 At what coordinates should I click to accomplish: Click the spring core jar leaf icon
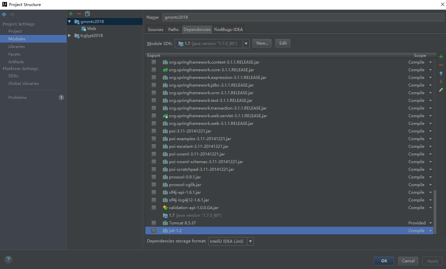(165, 70)
